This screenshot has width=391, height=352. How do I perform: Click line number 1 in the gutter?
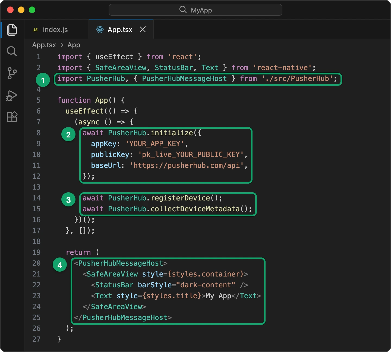tap(39, 57)
